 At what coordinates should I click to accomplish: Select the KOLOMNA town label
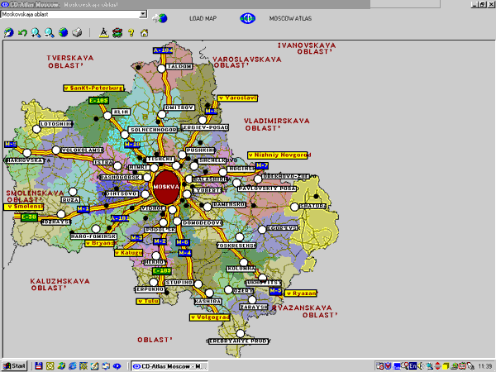[241, 268]
